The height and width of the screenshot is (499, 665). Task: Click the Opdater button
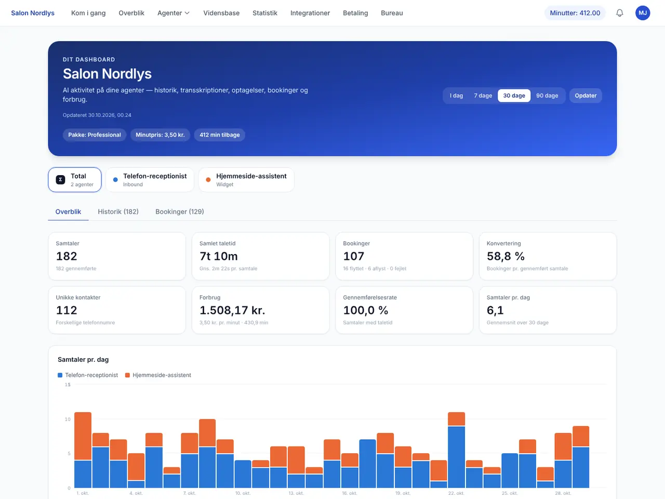586,96
